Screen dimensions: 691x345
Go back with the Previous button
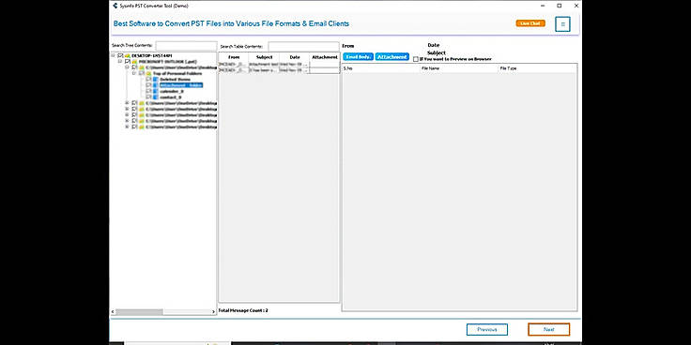pos(487,330)
